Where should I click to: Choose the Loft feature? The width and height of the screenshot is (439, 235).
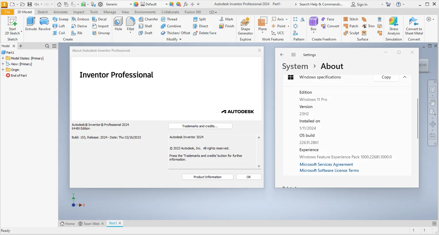point(59,26)
